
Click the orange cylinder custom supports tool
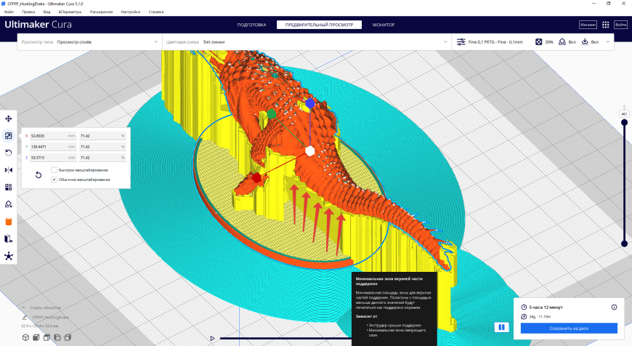coord(9,222)
